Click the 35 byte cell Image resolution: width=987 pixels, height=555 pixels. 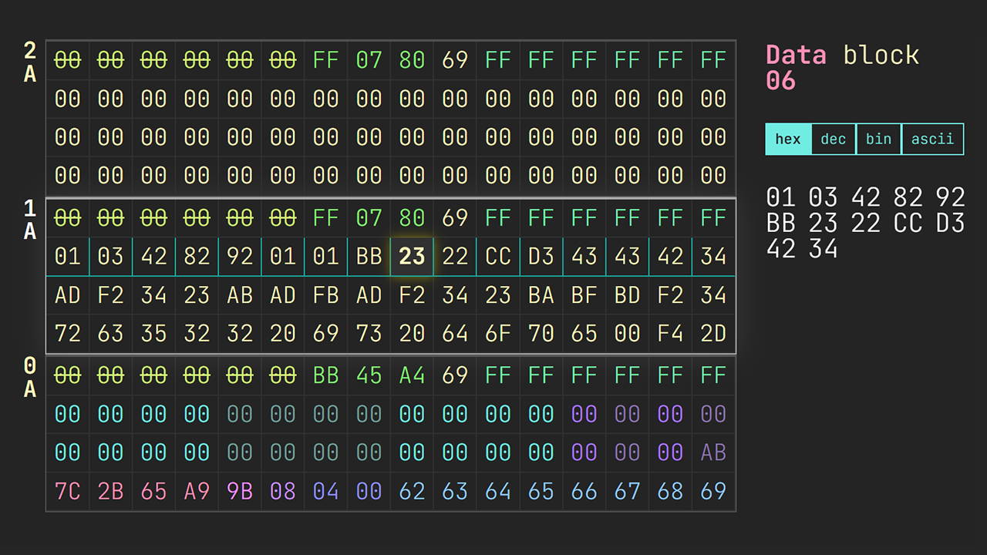pyautogui.click(x=153, y=334)
